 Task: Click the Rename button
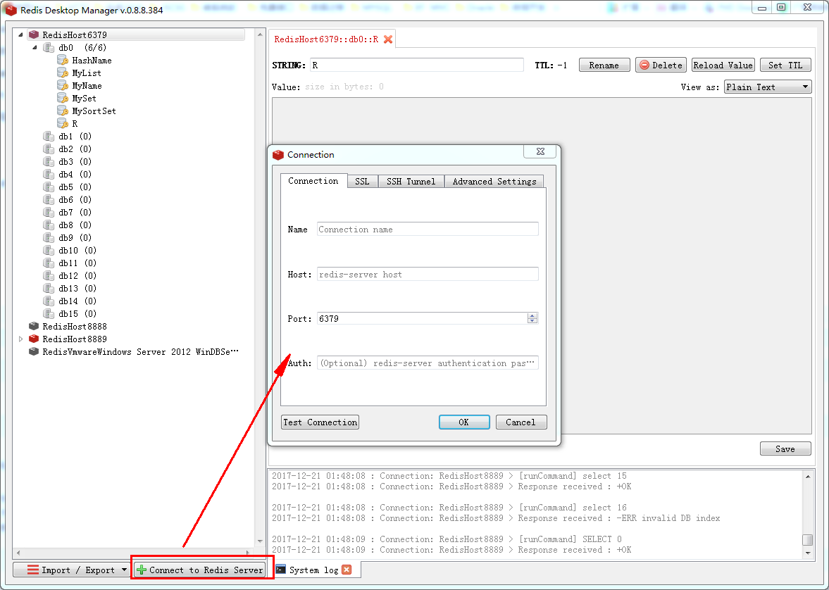[604, 65]
